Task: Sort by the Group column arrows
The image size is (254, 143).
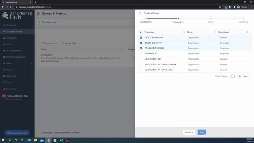Action: pos(215,32)
